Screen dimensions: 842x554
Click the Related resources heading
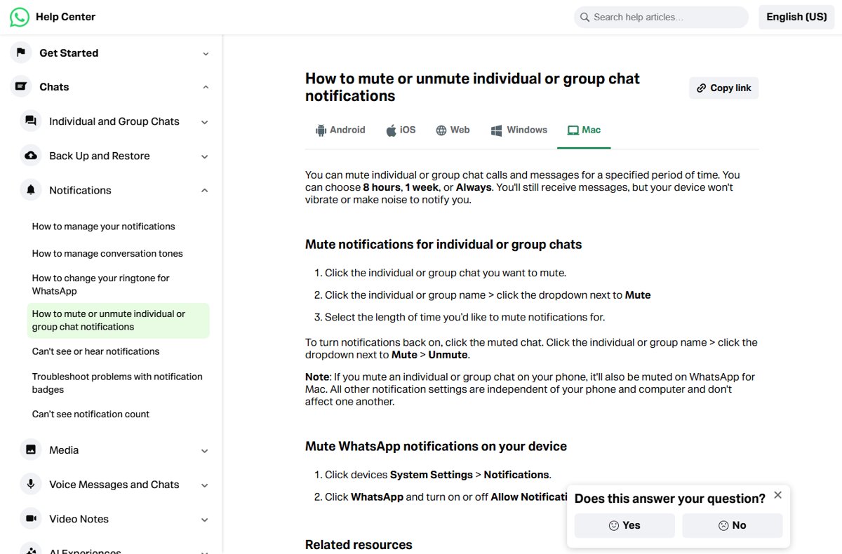(359, 545)
